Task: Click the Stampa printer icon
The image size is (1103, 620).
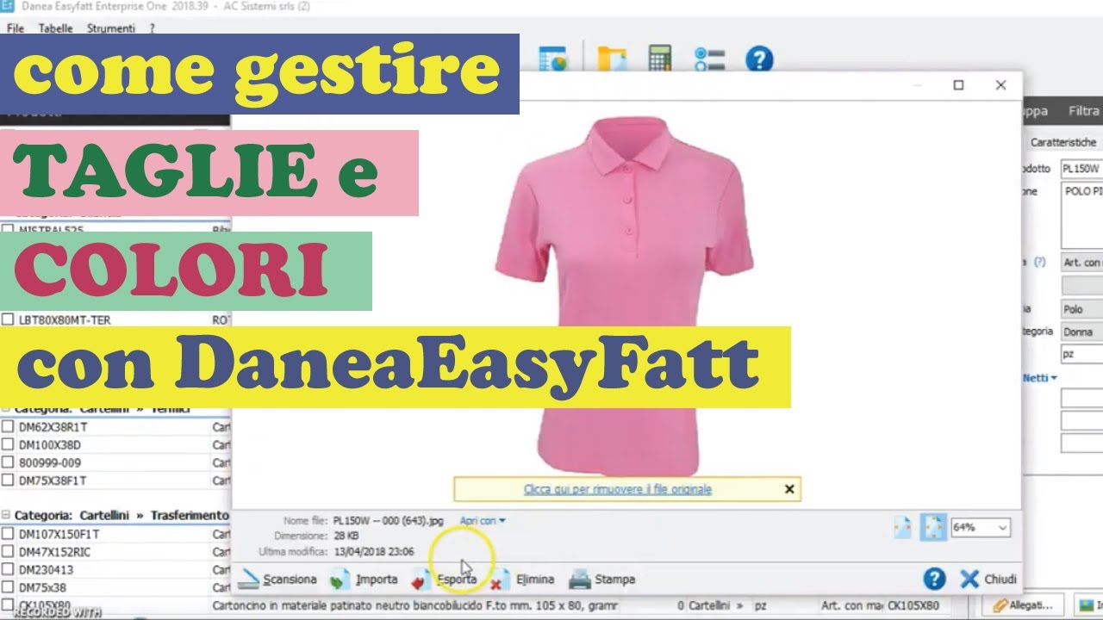Action: [x=580, y=579]
